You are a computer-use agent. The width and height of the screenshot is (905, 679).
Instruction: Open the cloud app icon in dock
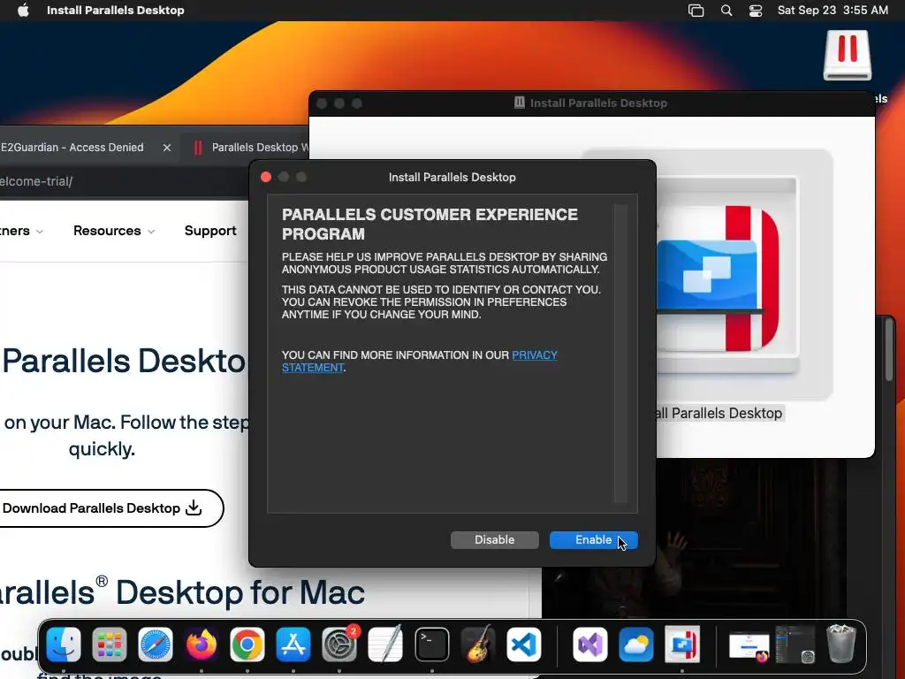point(636,645)
